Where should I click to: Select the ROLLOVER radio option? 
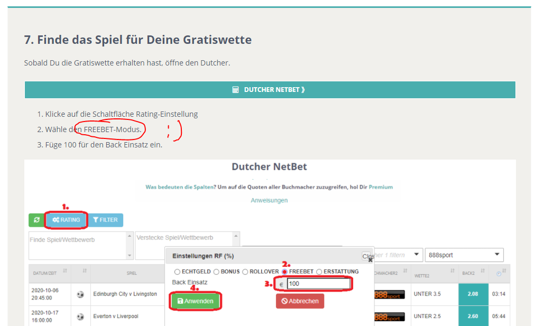tap(245, 272)
